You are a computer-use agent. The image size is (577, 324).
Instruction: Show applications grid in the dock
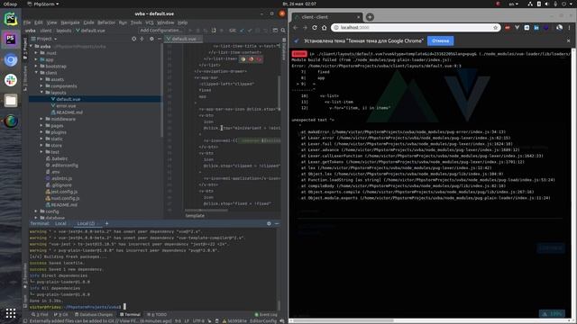tap(11, 313)
